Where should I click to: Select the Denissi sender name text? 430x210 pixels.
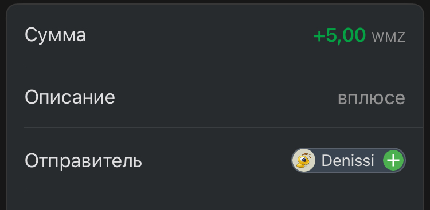(347, 160)
